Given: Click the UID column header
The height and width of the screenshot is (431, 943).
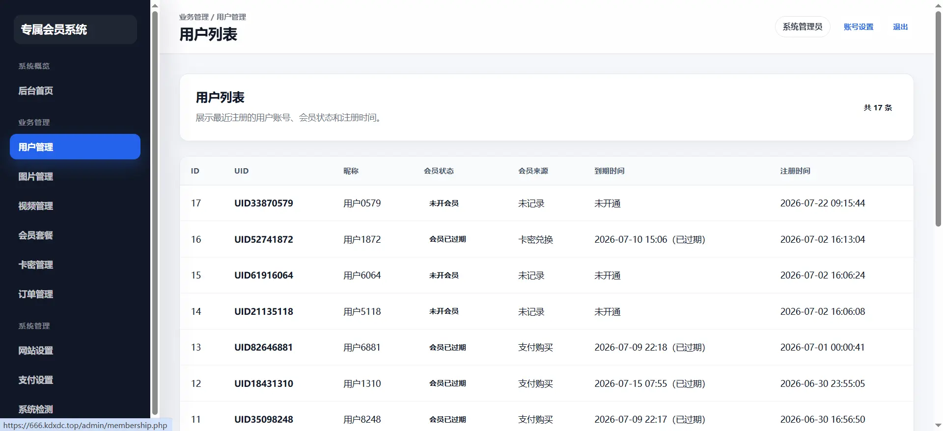Looking at the screenshot, I should point(241,171).
